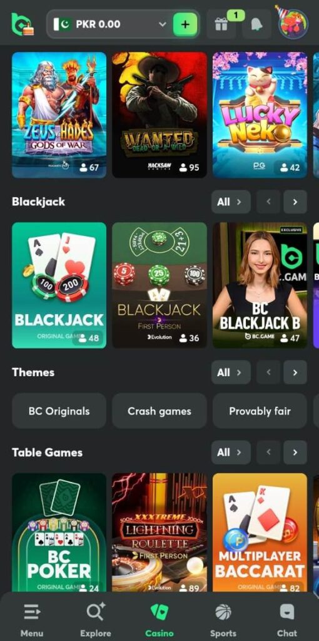
Task: Select the Provably fair theme chip
Action: click(260, 411)
